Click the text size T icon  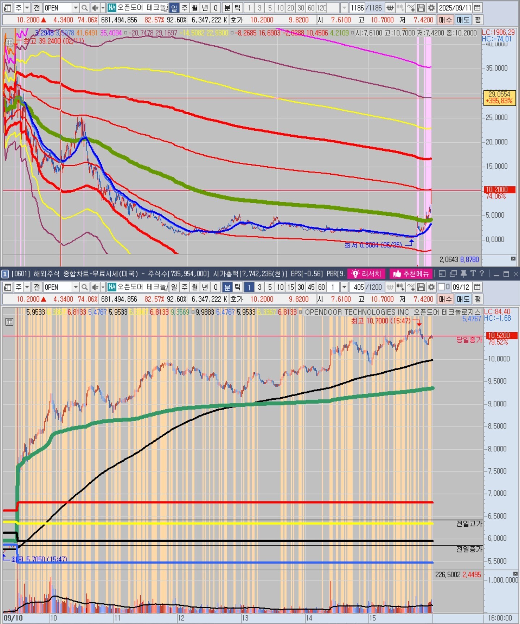[x=473, y=274]
